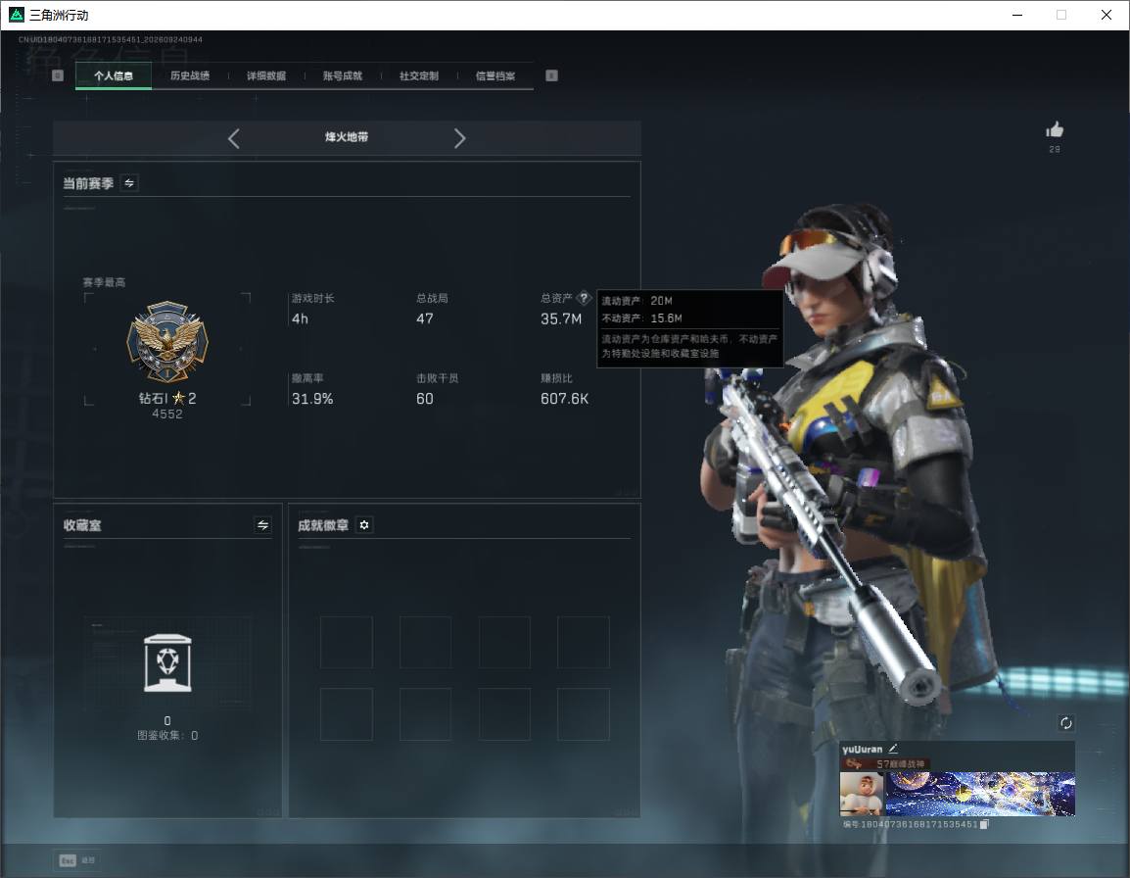Click the 成就徽章 panel heading
This screenshot has width=1130, height=878.
(323, 525)
